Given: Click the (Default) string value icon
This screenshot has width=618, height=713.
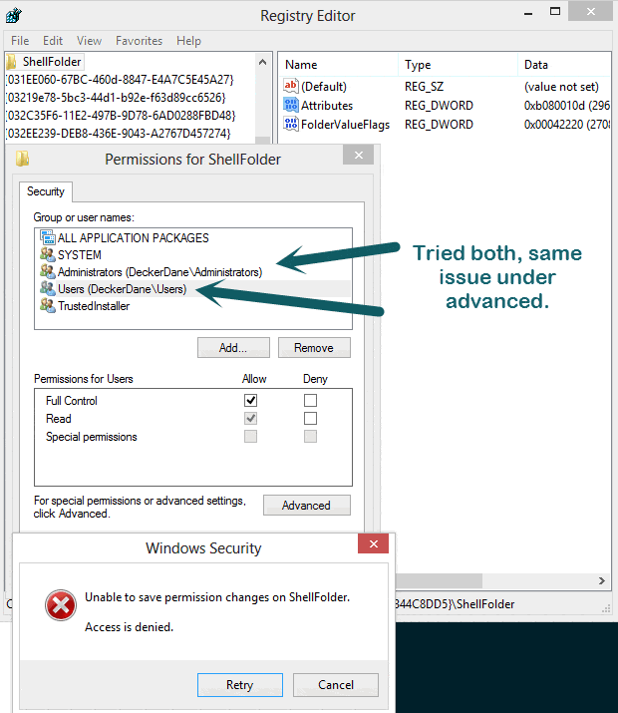Looking at the screenshot, I should tap(291, 86).
